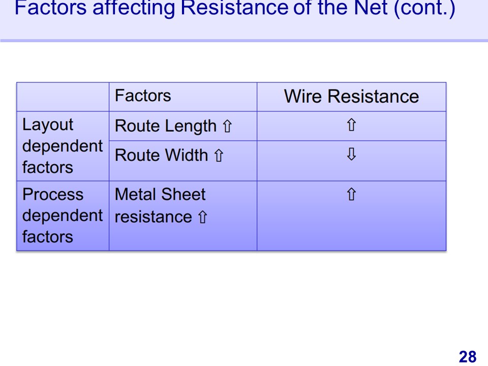This screenshot has height=366, width=488.
Task: Click Wire Resistance down arrow in Route Width row
Action: coord(351,155)
